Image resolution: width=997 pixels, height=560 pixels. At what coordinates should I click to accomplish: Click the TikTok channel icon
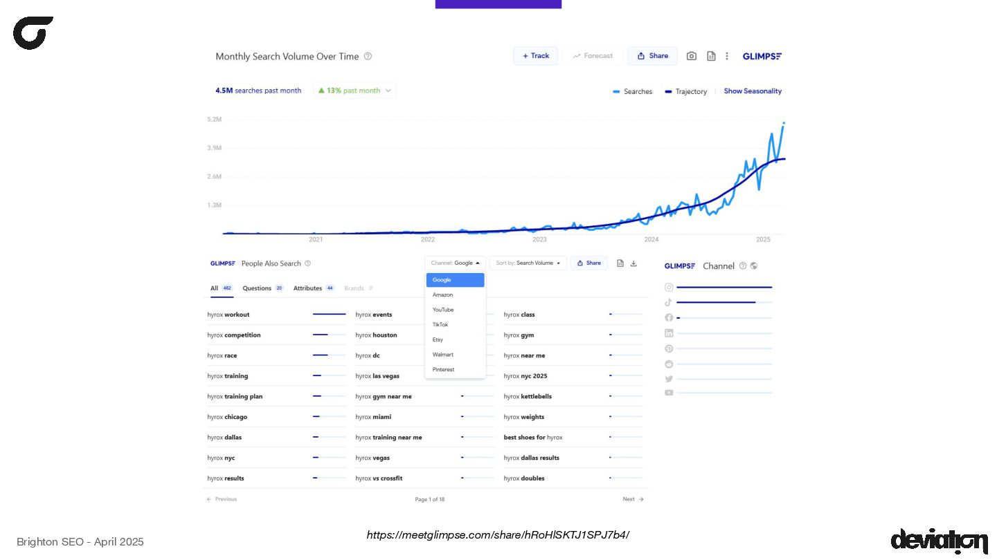[669, 302]
